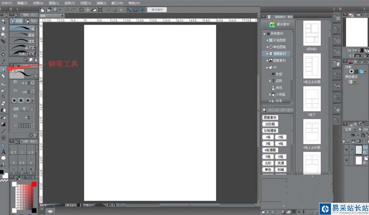This screenshot has height=215, width=369.
Task: Select the Pen tool in toolbox
Action: pyautogui.click(x=3, y=69)
